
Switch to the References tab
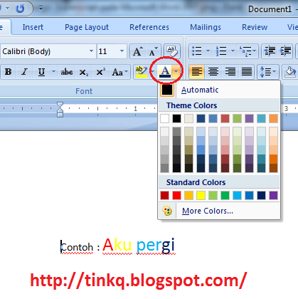pos(149,27)
